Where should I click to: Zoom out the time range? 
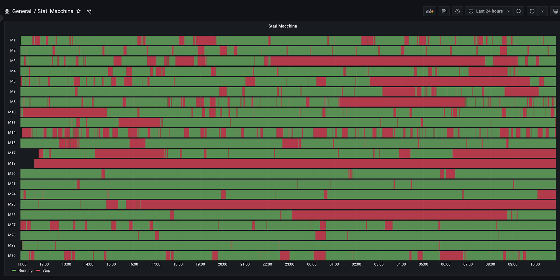tap(519, 11)
